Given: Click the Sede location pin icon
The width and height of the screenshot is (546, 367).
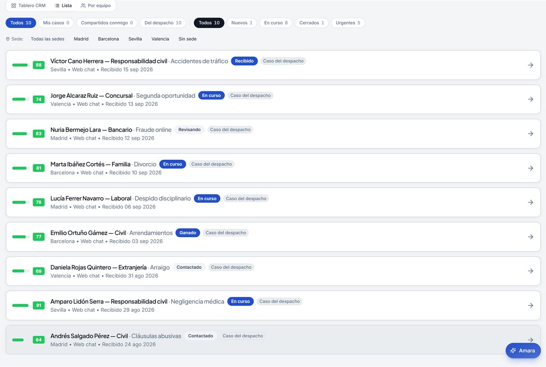Looking at the screenshot, I should coord(8,39).
